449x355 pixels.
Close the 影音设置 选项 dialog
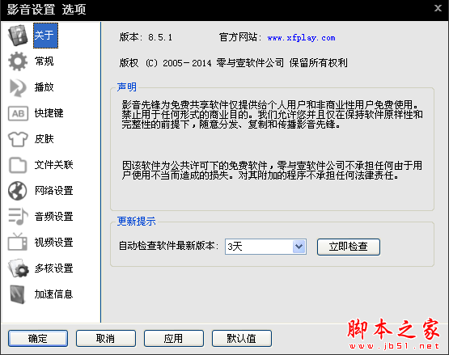pyautogui.click(x=438, y=8)
